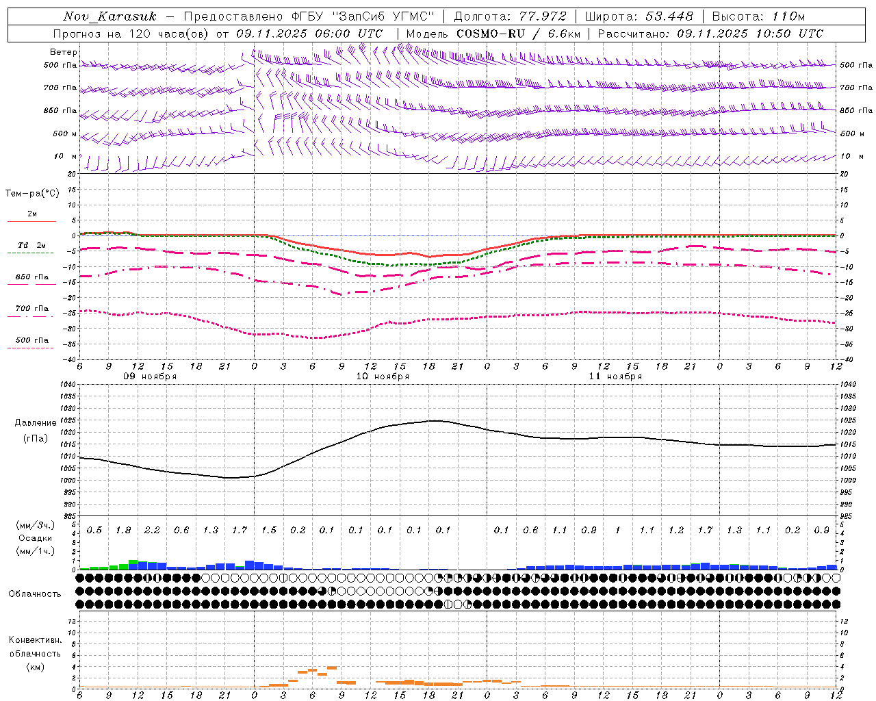Select the Модель COSMO-RU / 6.6км text

[x=493, y=34]
